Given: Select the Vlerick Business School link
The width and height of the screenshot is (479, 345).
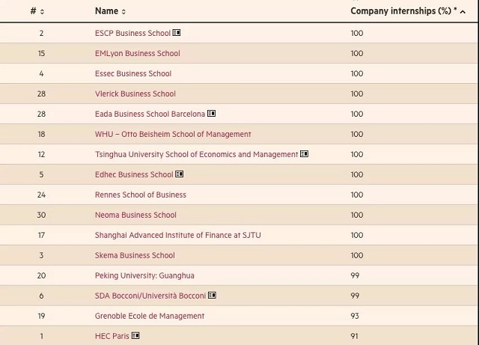Looking at the screenshot, I should pos(135,94).
